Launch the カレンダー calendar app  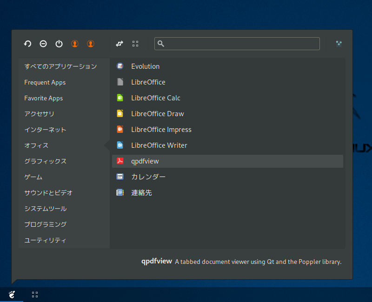[227, 177]
